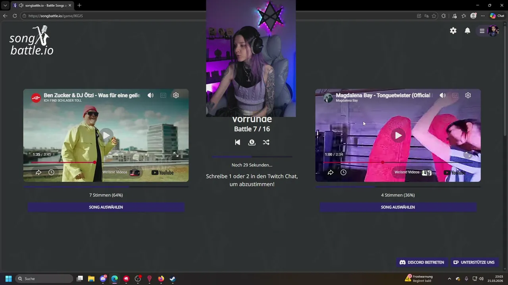Open YouTube logo link on Ben Zucker player
Viewport: 508px width, 285px height.
162,173
